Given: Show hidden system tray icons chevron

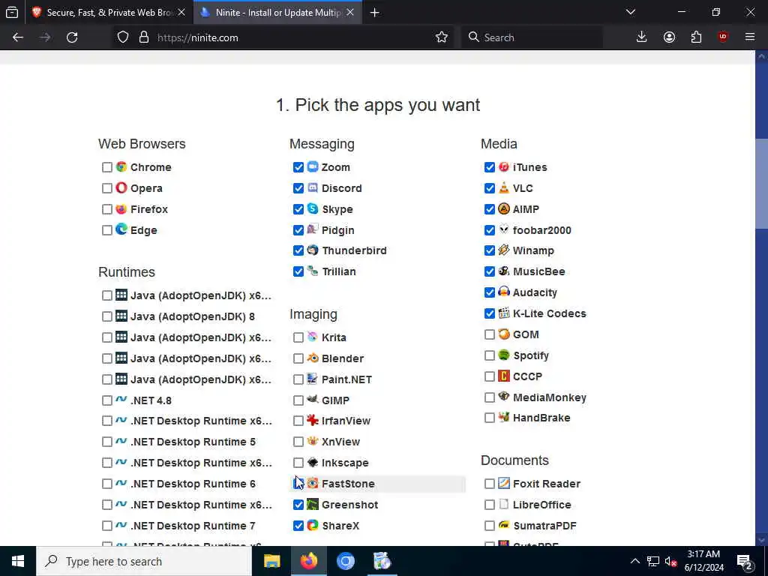Looking at the screenshot, I should 634,561.
